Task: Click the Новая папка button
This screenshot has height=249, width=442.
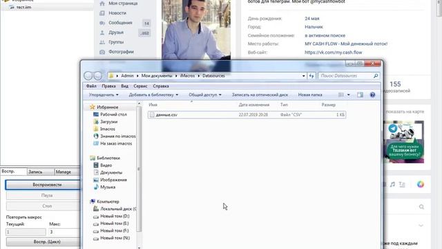Action: [310, 95]
